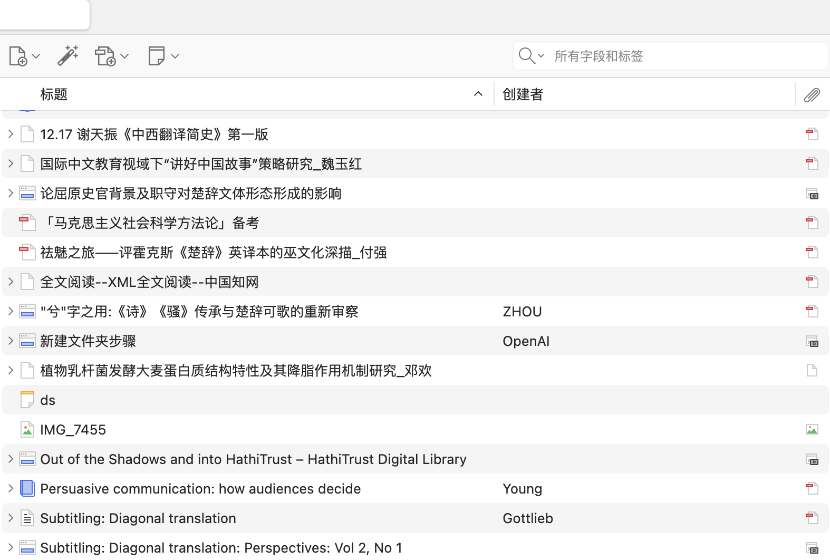Expand the 全文阅读 中国知网 entry
830x560 pixels.
11,282
